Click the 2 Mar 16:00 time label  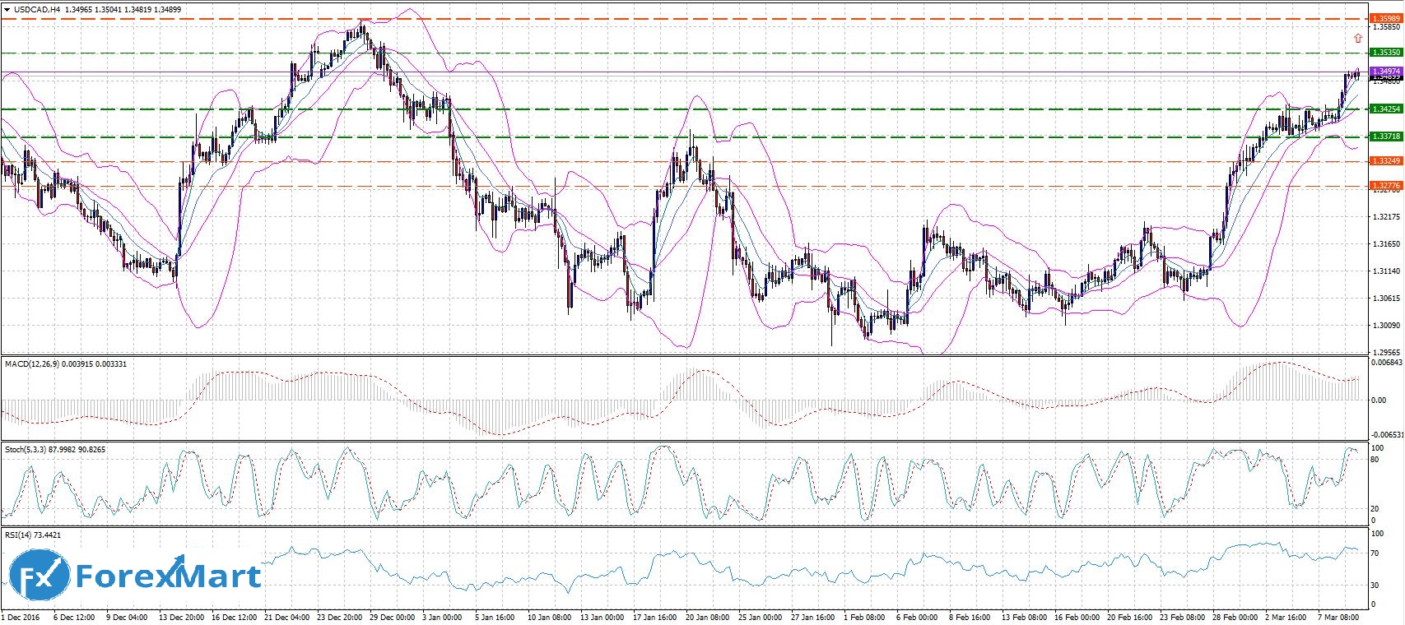click(x=1286, y=617)
